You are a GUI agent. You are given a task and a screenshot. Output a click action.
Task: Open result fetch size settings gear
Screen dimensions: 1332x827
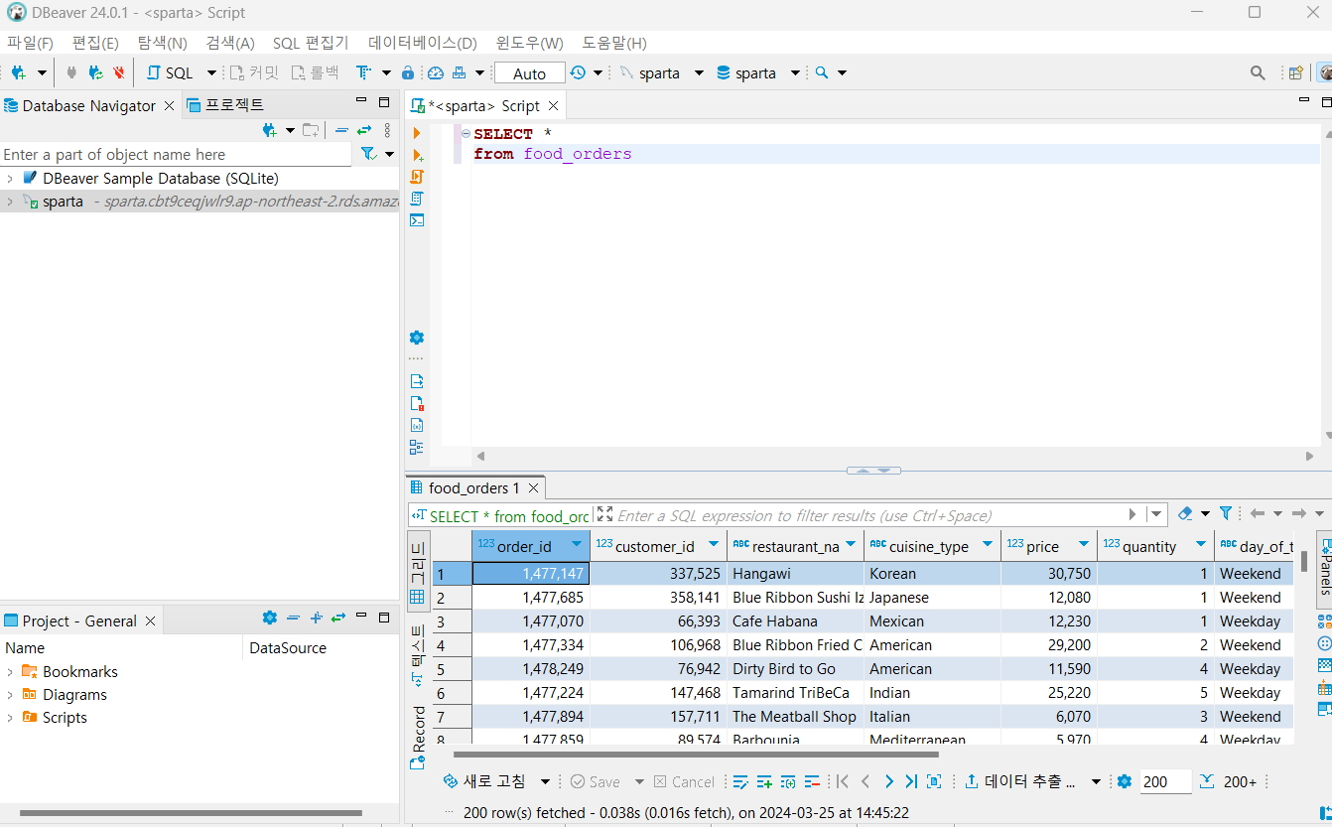(x=1125, y=781)
